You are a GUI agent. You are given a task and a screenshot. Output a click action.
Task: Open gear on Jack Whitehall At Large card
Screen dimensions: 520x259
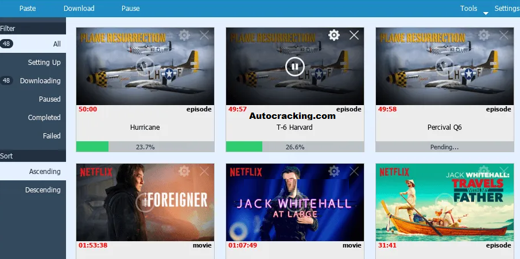click(334, 171)
